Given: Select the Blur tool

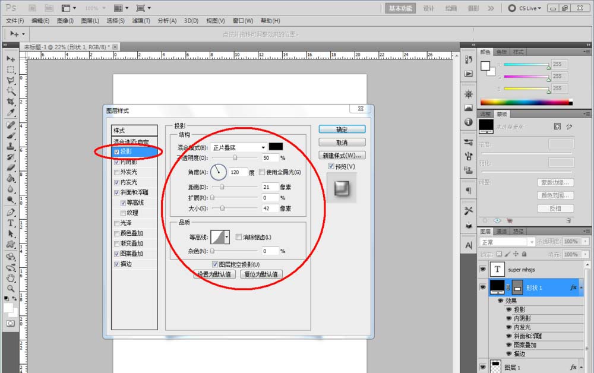Looking at the screenshot, I should [x=11, y=189].
